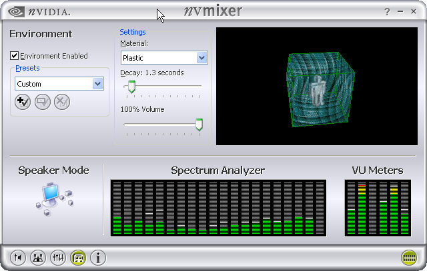Viewport: 427px width, 271px height.
Task: Open the speaker setup page icon
Action: coord(38,258)
